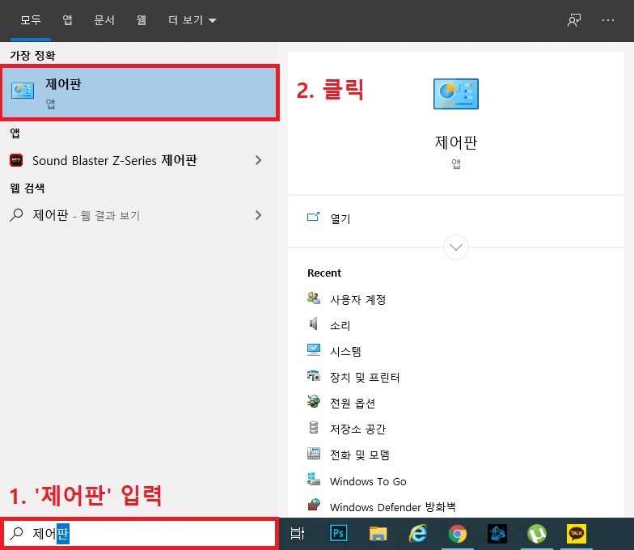The height and width of the screenshot is (550, 634).
Task: Click the 시스템 monitor icon
Action: [x=314, y=349]
